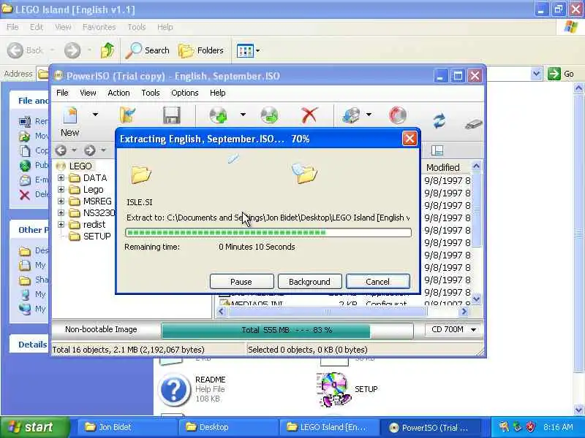Click Explorer's Forward arrow button
The height and width of the screenshot is (438, 585).
(x=72, y=50)
